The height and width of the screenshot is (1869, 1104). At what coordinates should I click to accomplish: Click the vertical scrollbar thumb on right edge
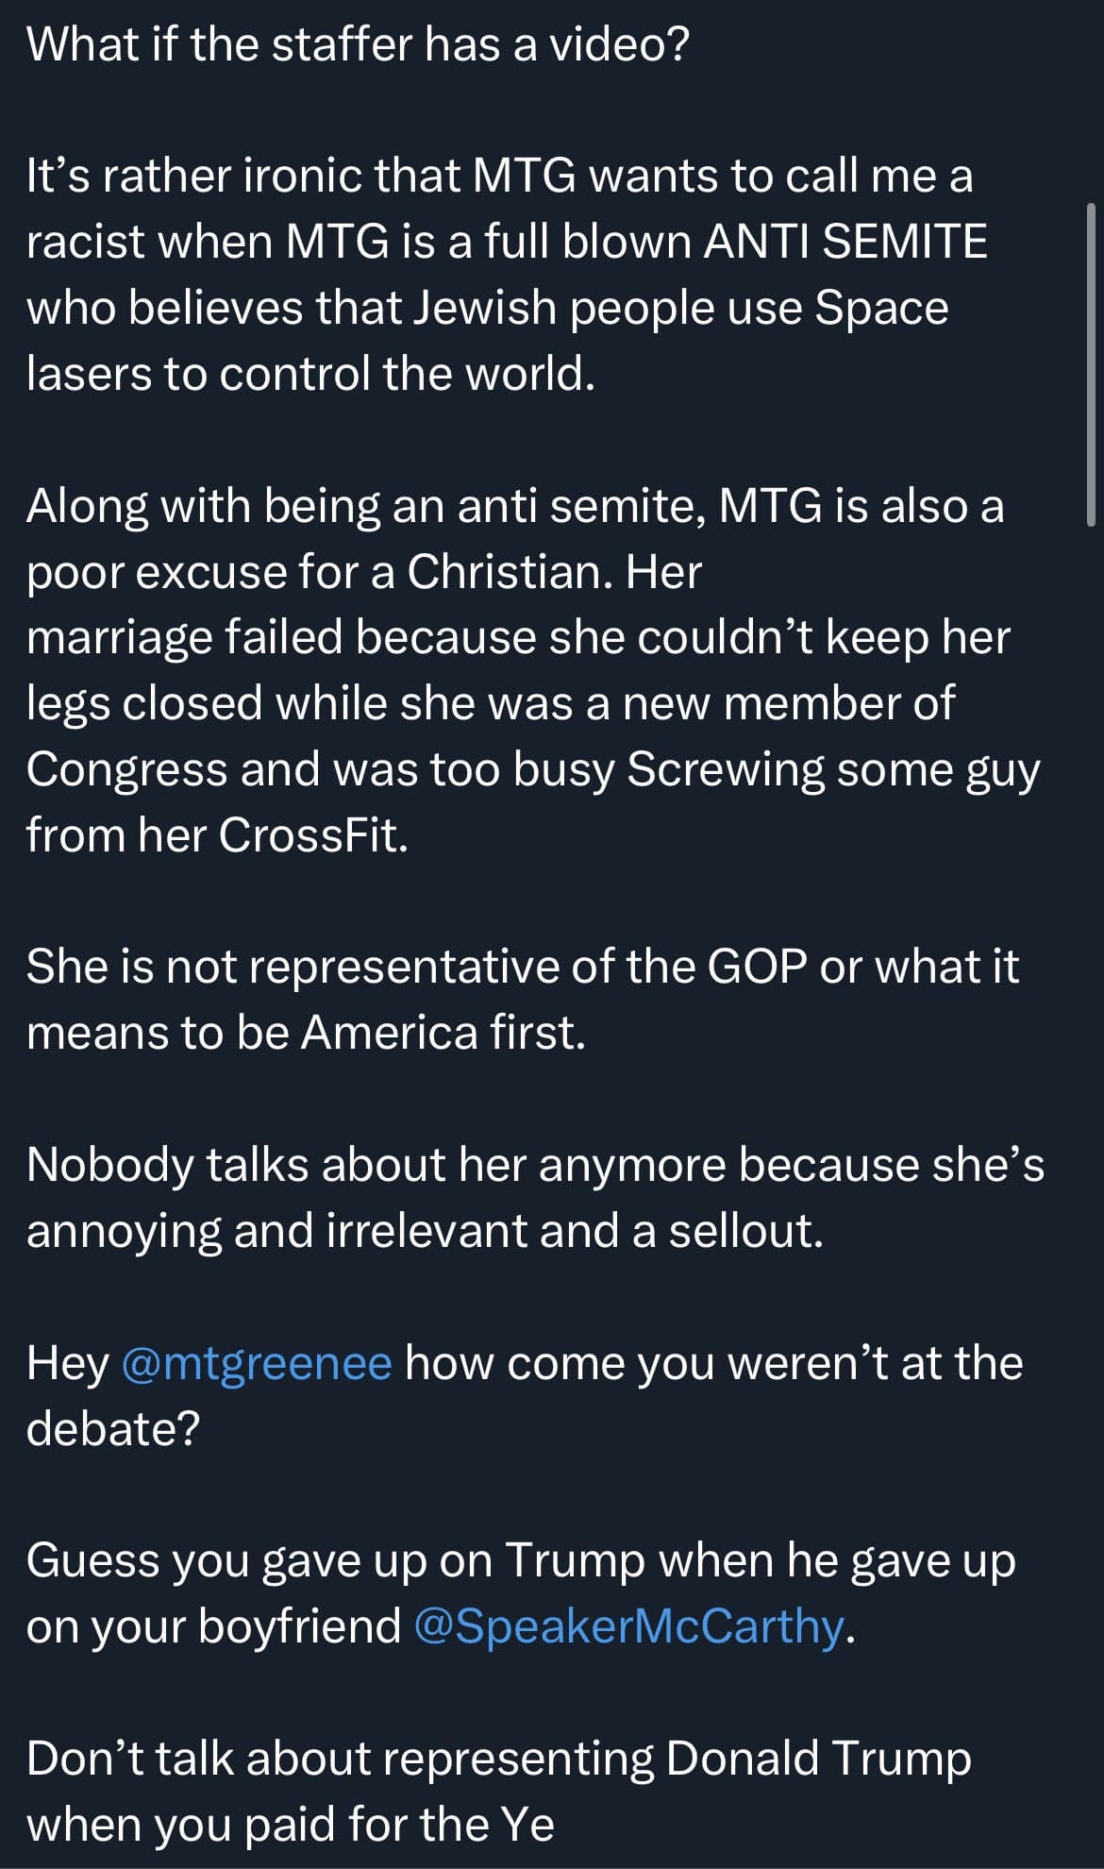click(x=1091, y=363)
